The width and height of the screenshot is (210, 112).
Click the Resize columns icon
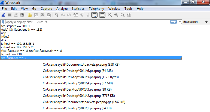(x=129, y=15)
